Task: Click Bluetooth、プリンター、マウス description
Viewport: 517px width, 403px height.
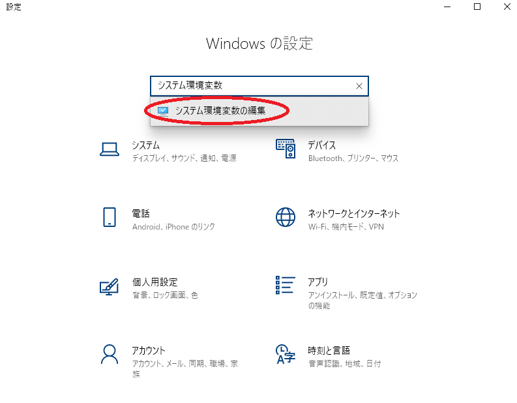Action: click(353, 158)
